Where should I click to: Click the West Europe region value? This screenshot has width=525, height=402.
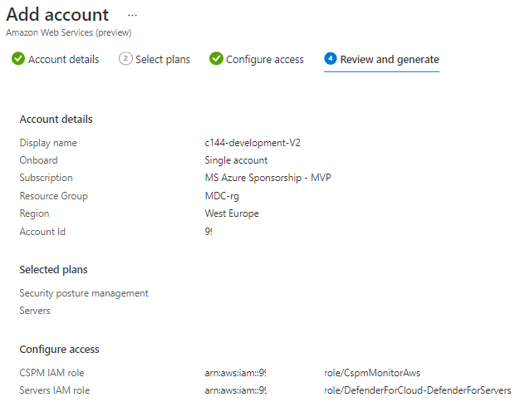[232, 213]
